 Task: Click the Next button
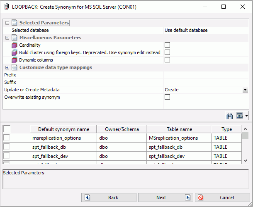point(165,197)
